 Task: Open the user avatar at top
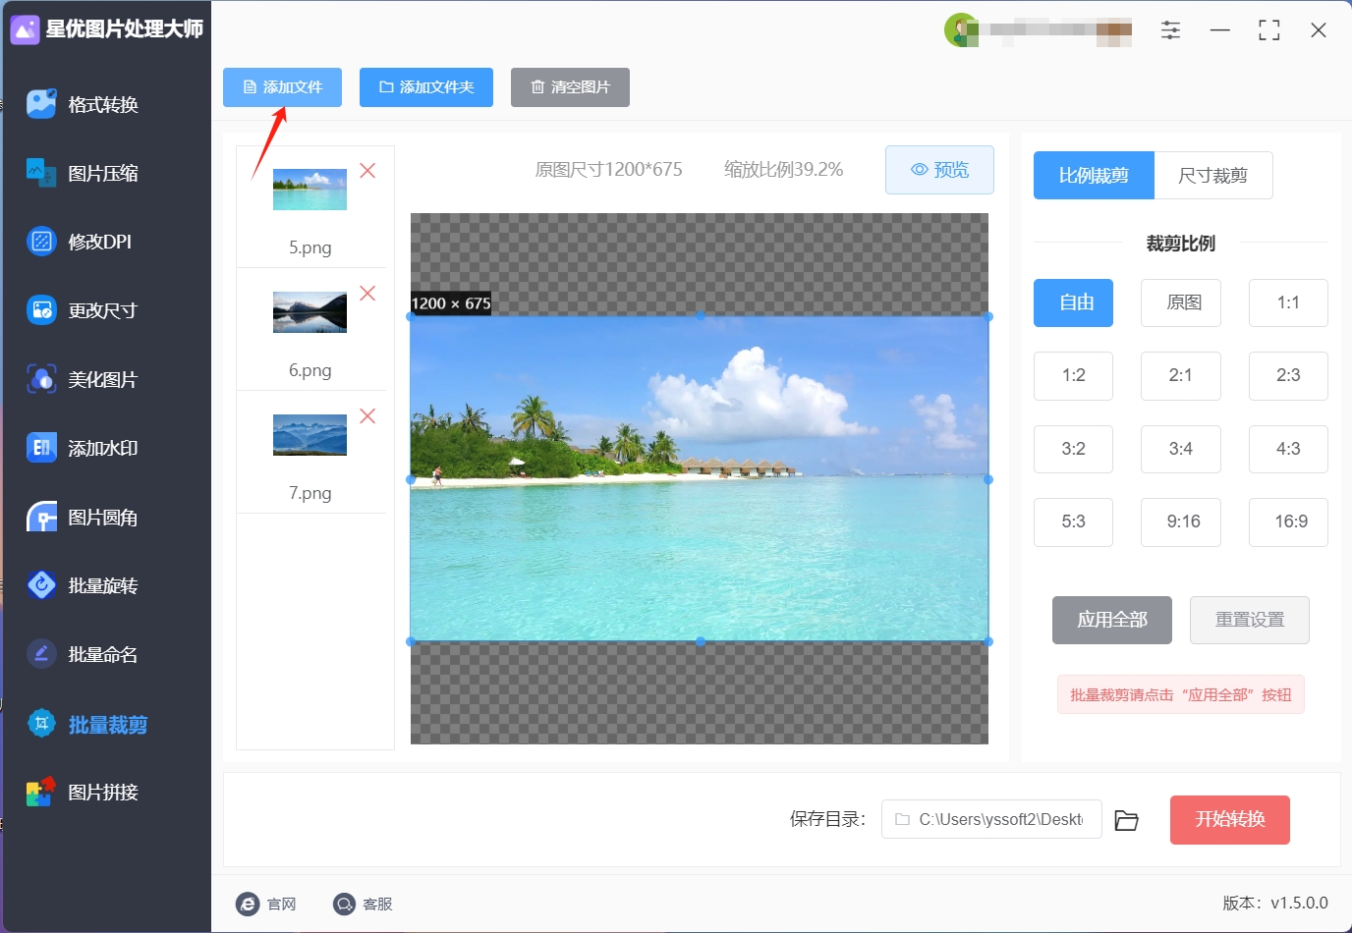pyautogui.click(x=961, y=29)
